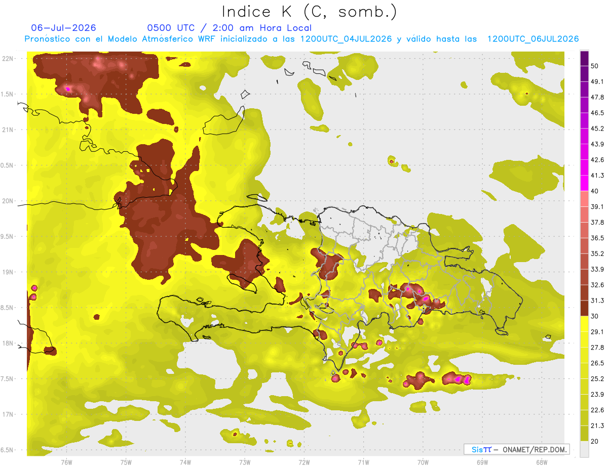This screenshot has width=608, height=469.
Task: Click the "40" color scale value
Action: (x=595, y=191)
